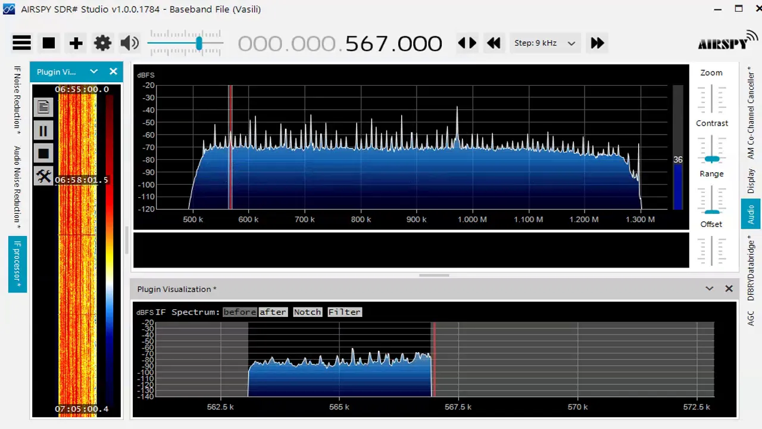This screenshot has width=762, height=429.
Task: Open the DF8RYDatabridge side tab
Action: [x=751, y=269]
